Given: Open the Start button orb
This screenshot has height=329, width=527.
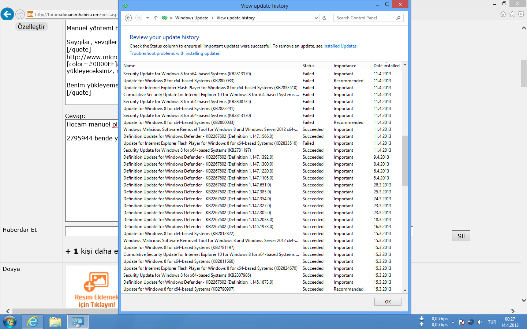Looking at the screenshot, I should [x=10, y=322].
